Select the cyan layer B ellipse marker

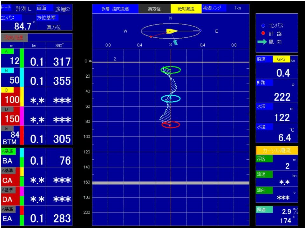[171, 98]
